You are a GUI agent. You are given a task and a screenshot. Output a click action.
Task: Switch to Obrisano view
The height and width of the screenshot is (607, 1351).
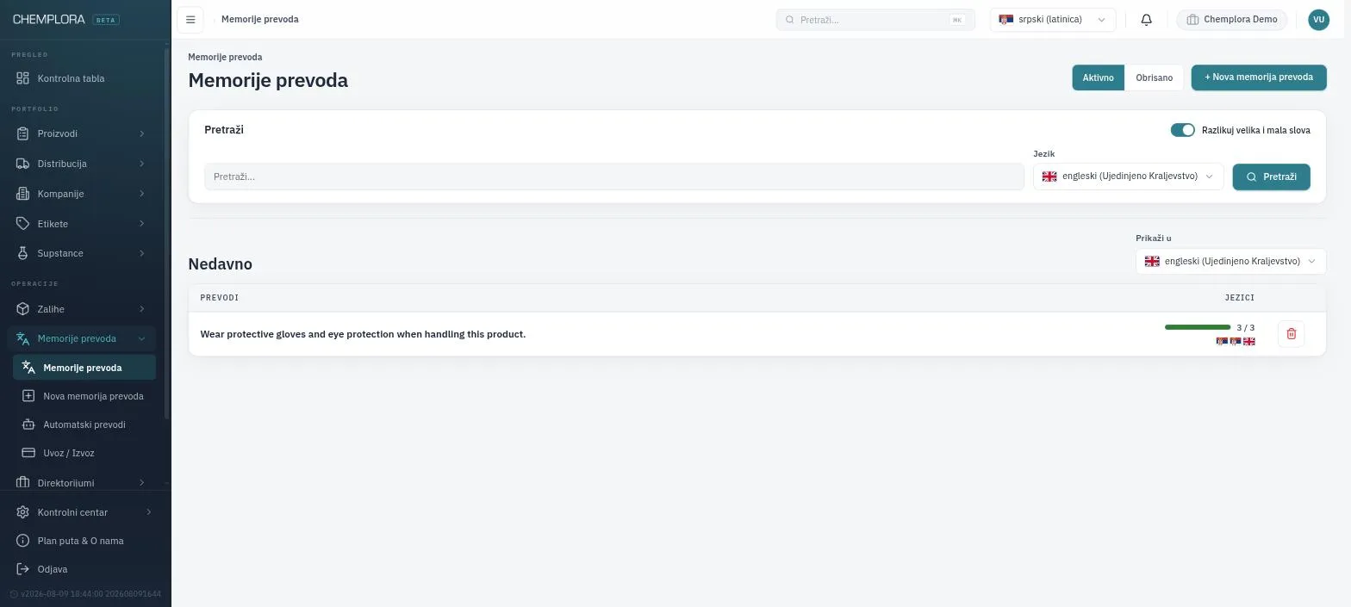click(1154, 77)
